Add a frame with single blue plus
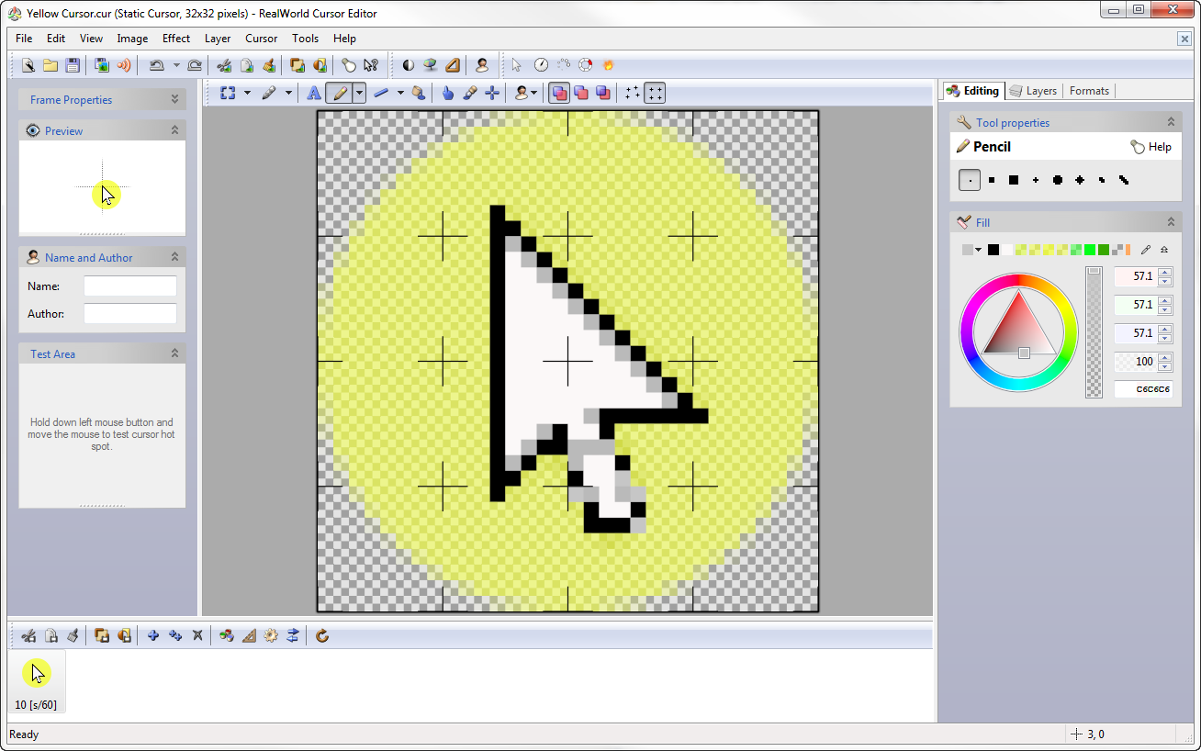This screenshot has width=1201, height=751. tap(153, 635)
